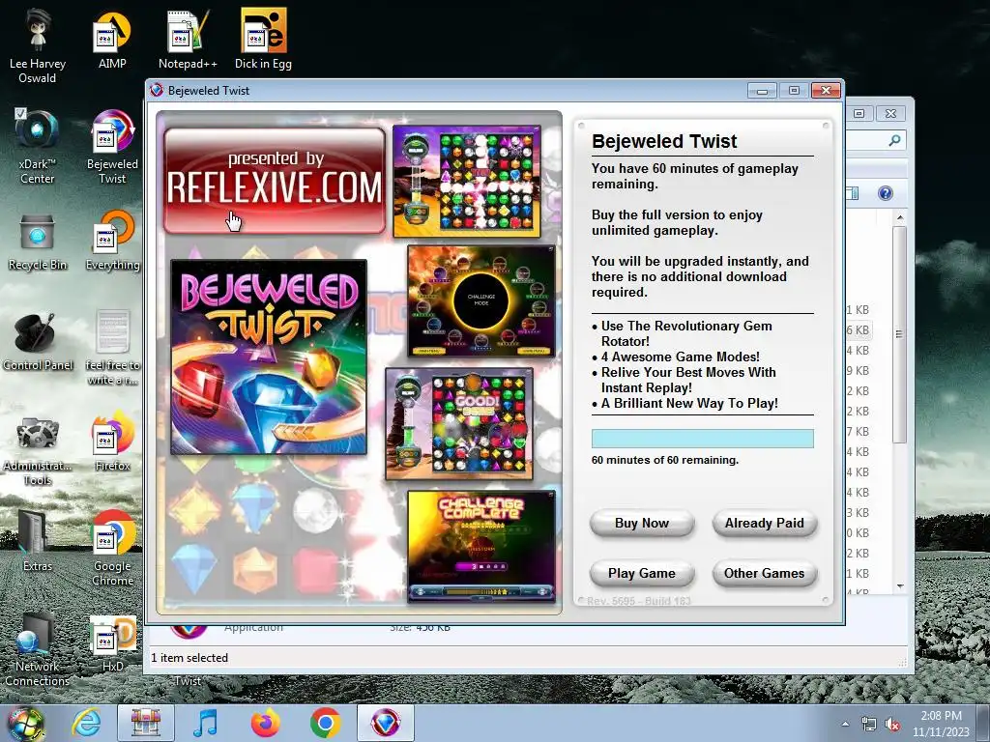The height and width of the screenshot is (742, 990).
Task: Click the top gameplay board screenshot
Action: click(x=467, y=181)
